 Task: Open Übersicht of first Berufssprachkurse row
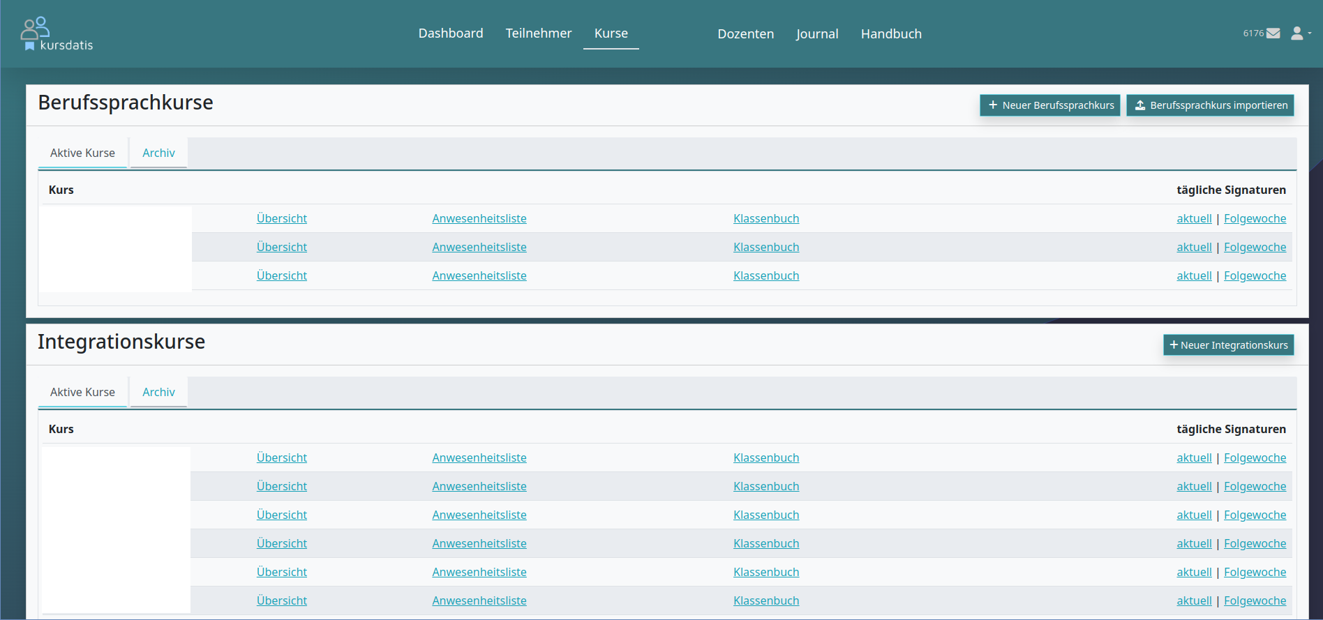tap(281, 218)
